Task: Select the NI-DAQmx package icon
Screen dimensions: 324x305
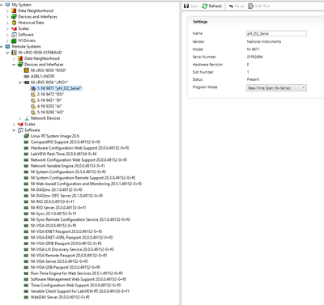Action: pos(26,190)
